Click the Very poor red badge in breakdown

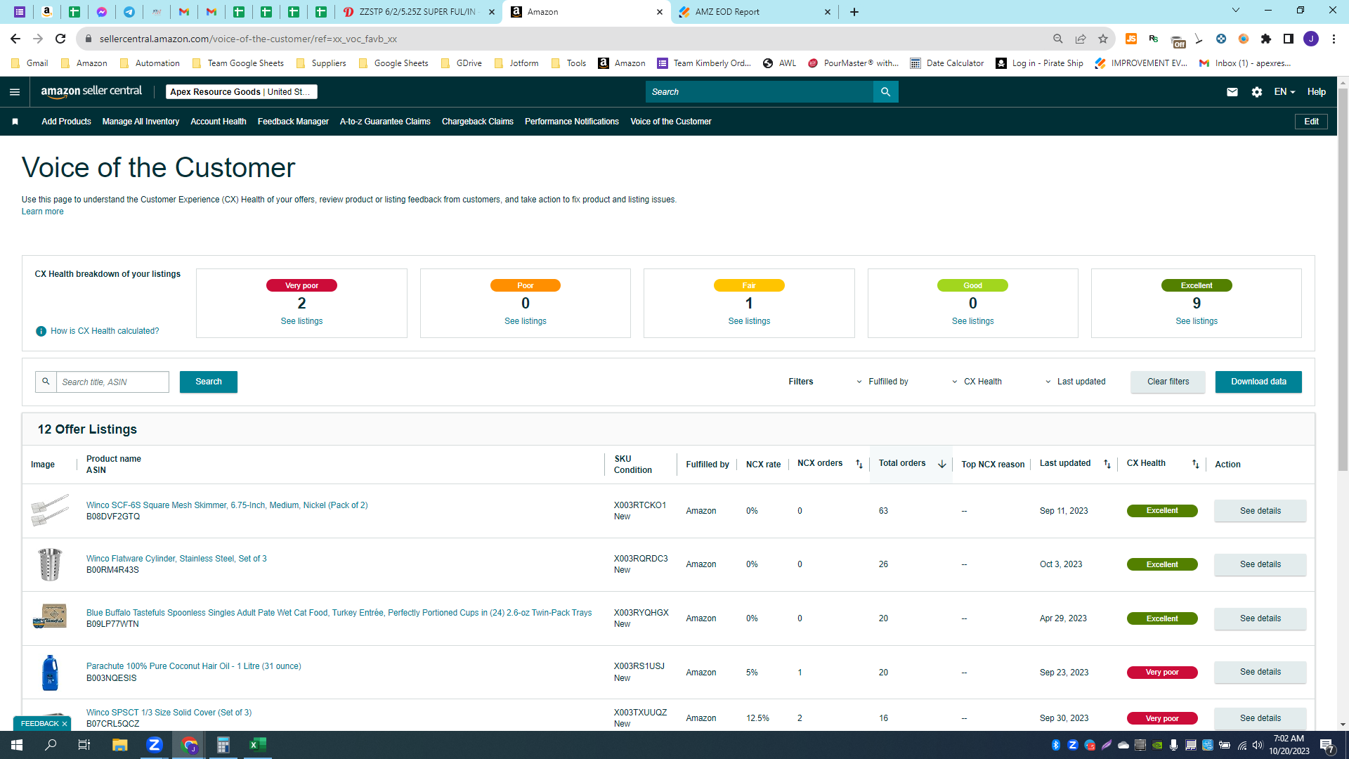[x=301, y=285]
